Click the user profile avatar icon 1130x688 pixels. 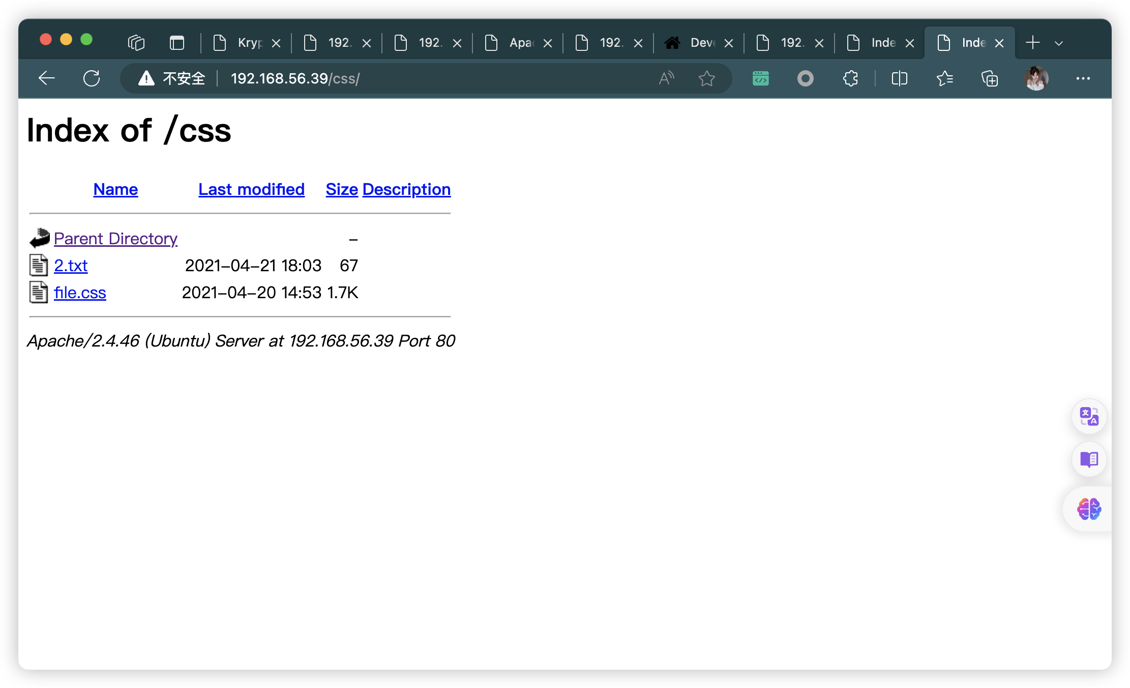(x=1036, y=77)
